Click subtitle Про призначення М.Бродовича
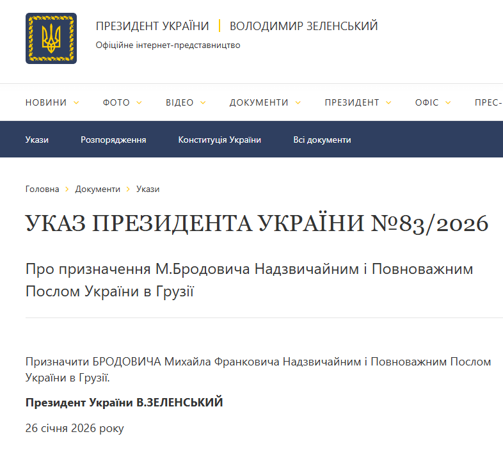Screen dimensions: 503x457 (249, 280)
